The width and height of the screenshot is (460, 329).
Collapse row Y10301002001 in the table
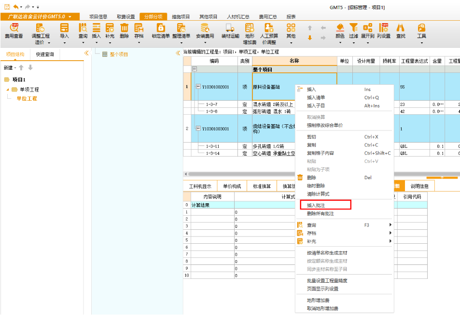click(198, 87)
